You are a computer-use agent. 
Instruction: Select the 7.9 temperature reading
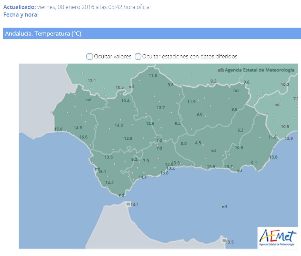point(146,161)
